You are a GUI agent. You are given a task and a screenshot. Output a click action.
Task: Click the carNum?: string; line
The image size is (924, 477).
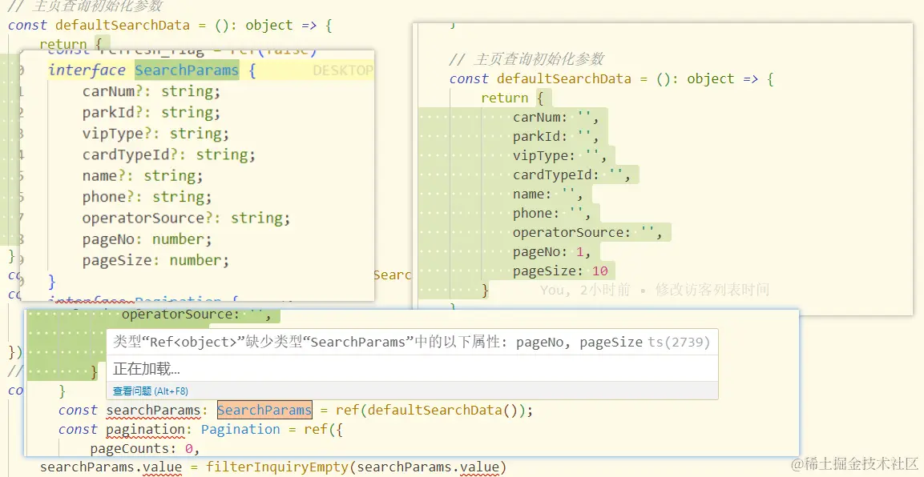click(151, 91)
